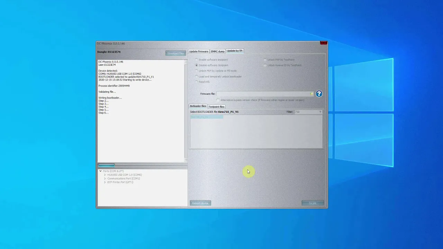Switch to the Update Firmware tab
Screen dimensions: 443x249
coord(199,52)
